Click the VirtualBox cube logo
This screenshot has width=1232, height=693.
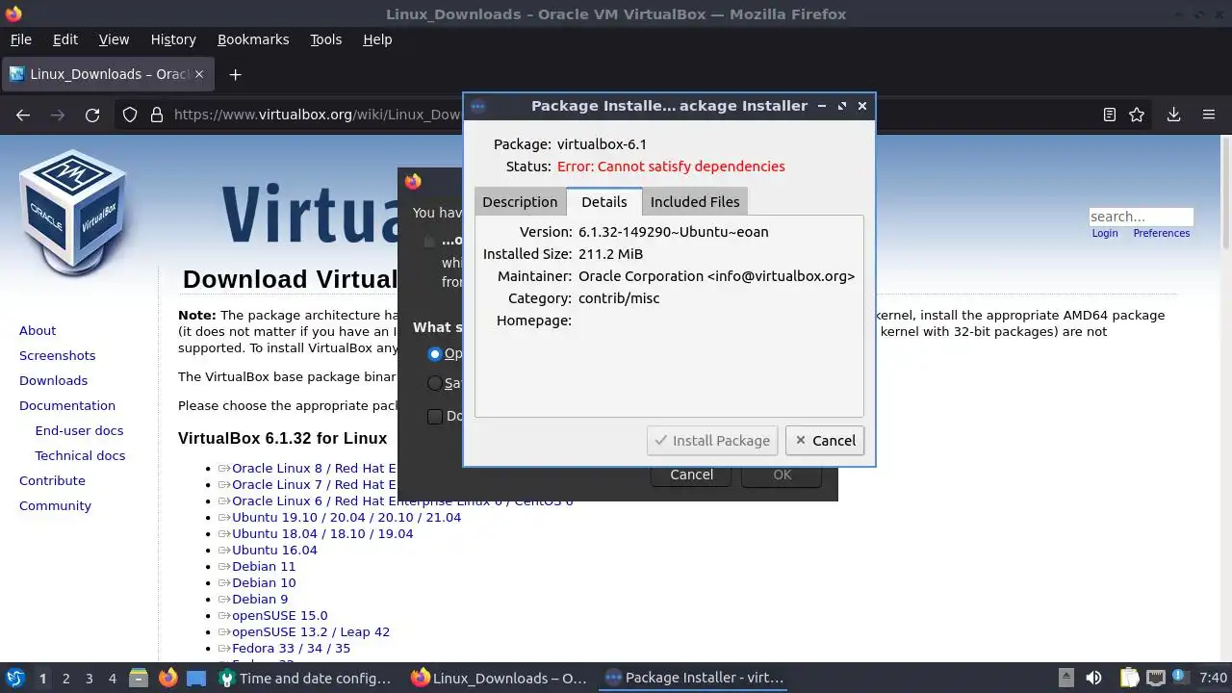tap(73, 210)
